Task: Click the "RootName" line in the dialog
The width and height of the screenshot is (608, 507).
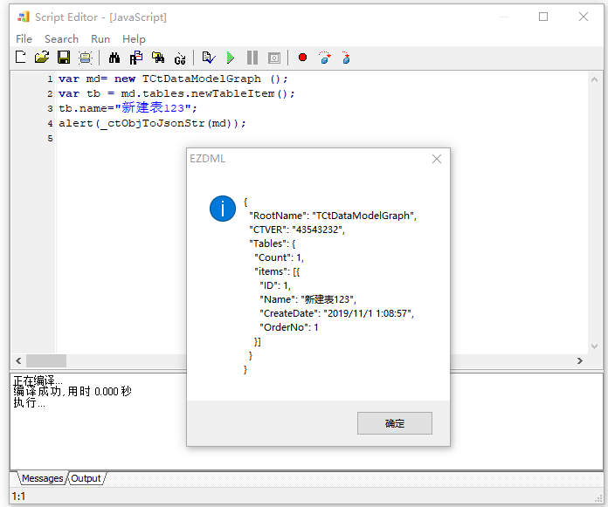Action: coord(333,216)
